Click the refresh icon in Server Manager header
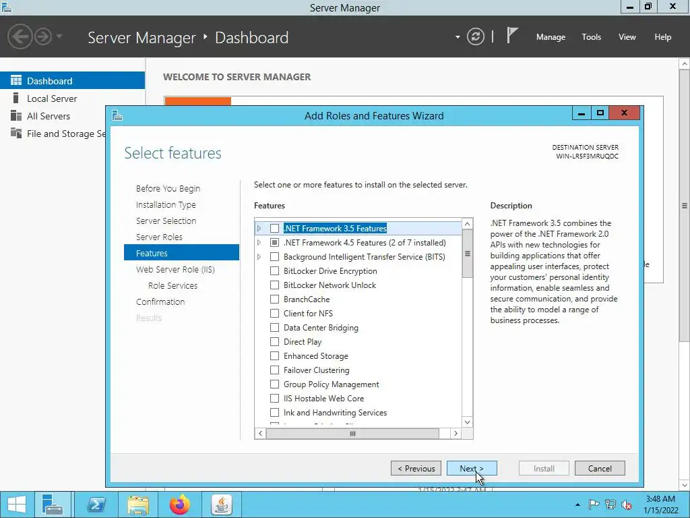Viewport: 690px width, 518px height. (475, 36)
